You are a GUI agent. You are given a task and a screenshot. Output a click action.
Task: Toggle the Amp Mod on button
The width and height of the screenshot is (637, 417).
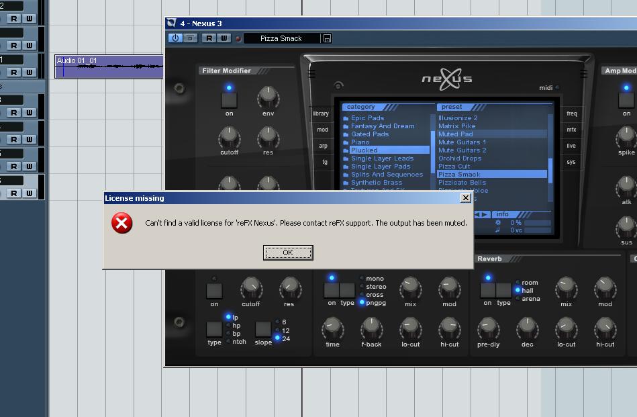[x=626, y=101]
